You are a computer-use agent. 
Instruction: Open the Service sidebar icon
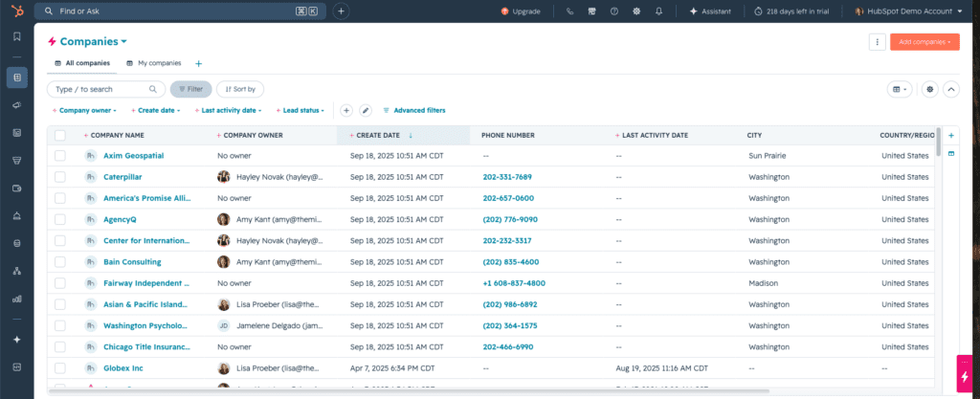[17, 215]
